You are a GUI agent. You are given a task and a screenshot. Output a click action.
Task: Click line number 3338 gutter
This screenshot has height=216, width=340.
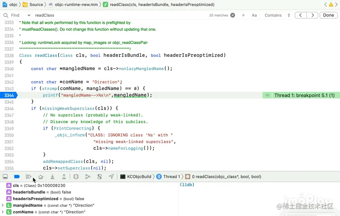tap(9, 55)
